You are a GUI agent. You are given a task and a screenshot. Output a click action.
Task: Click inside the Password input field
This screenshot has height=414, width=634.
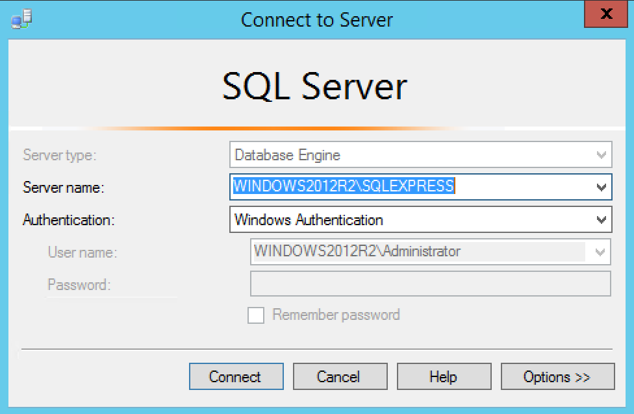point(430,284)
